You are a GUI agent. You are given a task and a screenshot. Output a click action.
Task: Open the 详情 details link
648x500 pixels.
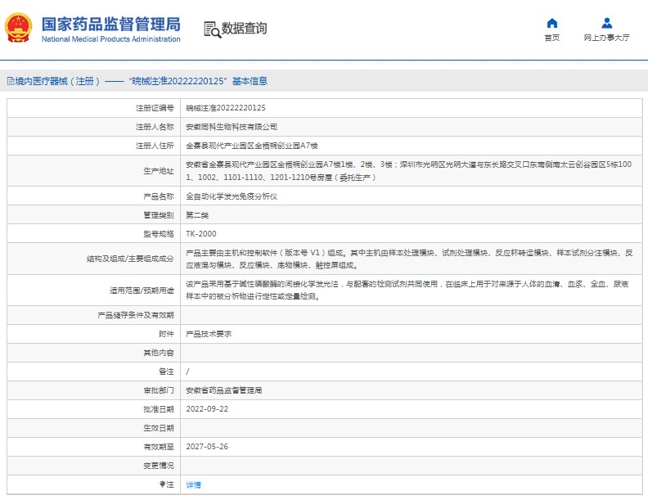pos(193,484)
